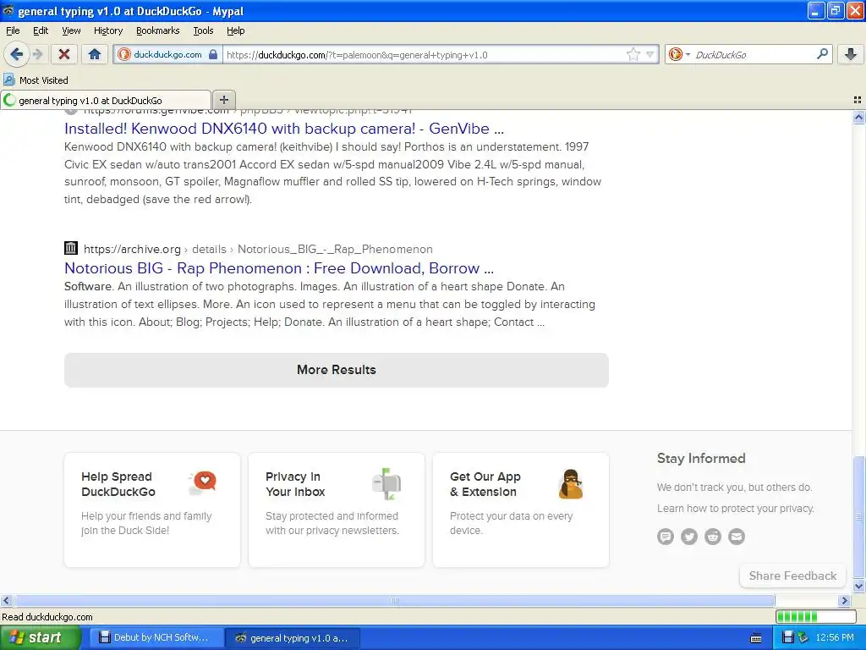
Task: Click the search magnifier icon
Action: tap(822, 54)
